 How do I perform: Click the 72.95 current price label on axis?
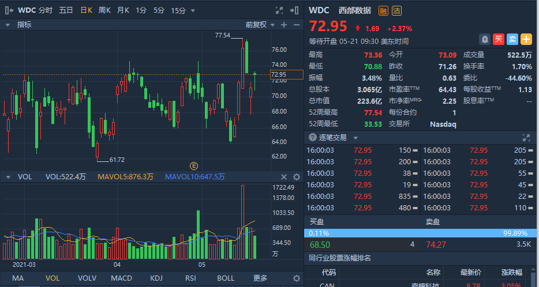point(287,74)
